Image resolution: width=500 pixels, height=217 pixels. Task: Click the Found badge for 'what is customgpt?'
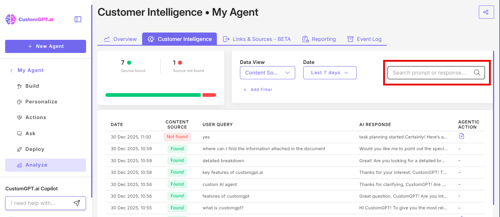pos(177,208)
